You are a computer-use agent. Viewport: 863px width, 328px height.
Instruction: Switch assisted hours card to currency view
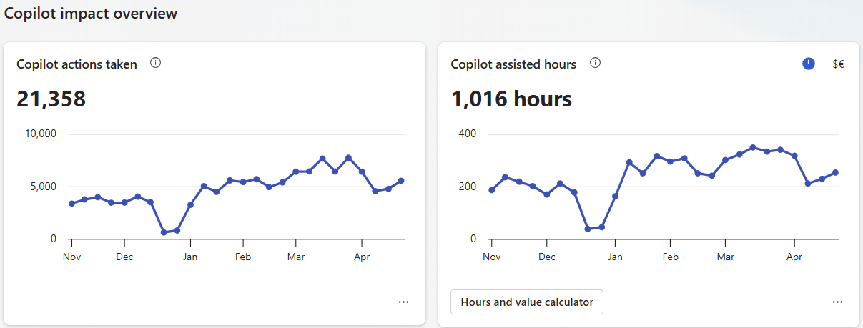[x=838, y=64]
